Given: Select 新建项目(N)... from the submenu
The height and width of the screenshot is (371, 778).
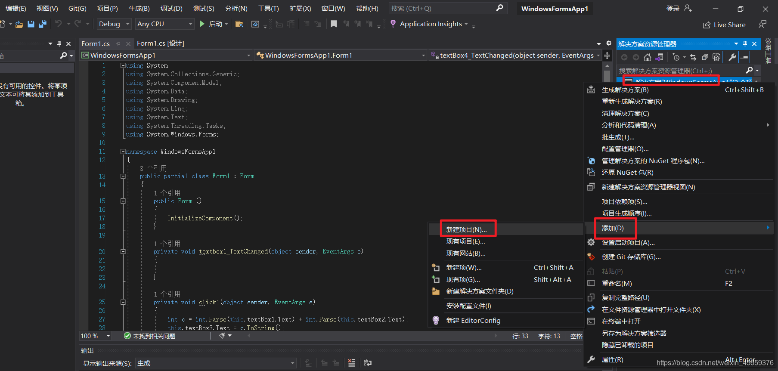Looking at the screenshot, I should pyautogui.click(x=467, y=230).
